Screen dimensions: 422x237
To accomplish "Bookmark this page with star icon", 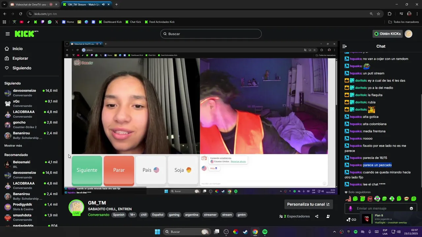I will (x=378, y=14).
